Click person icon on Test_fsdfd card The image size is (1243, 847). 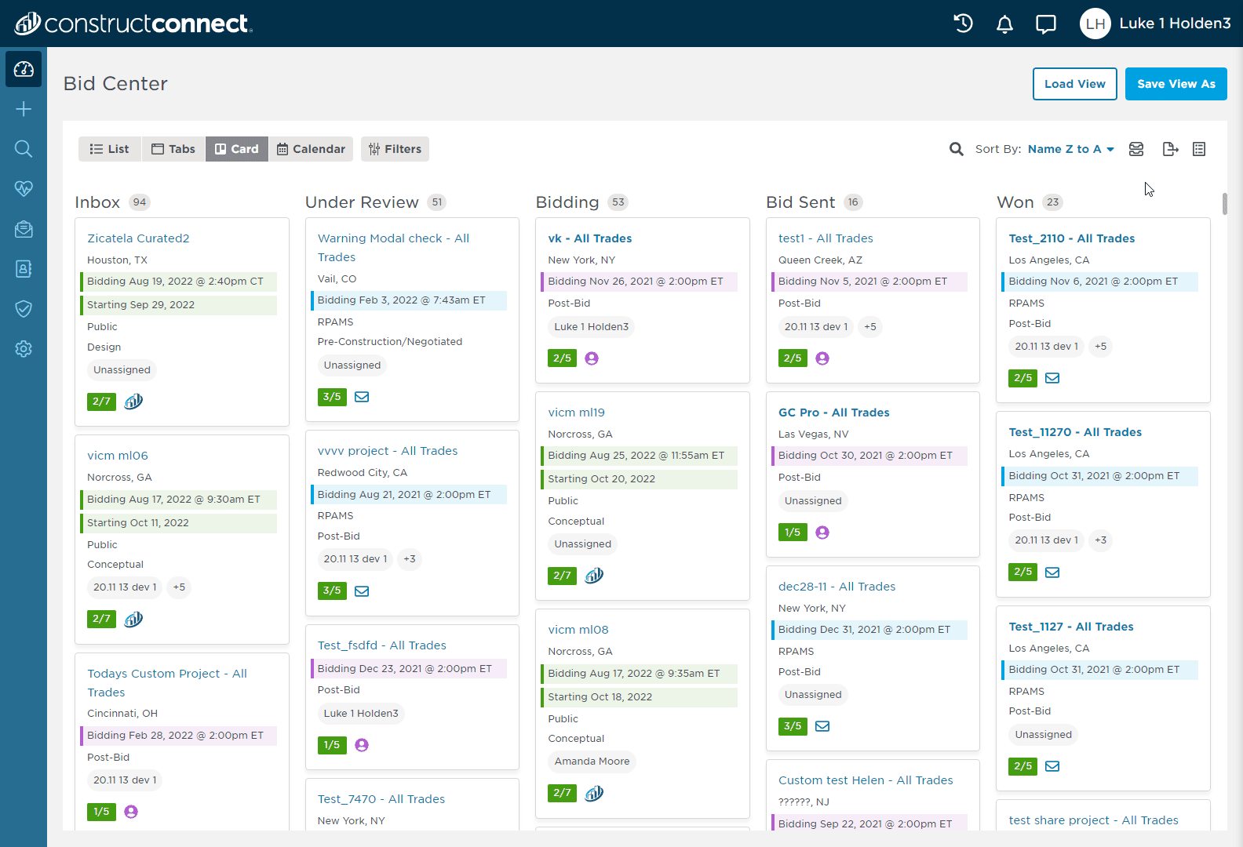click(x=362, y=745)
